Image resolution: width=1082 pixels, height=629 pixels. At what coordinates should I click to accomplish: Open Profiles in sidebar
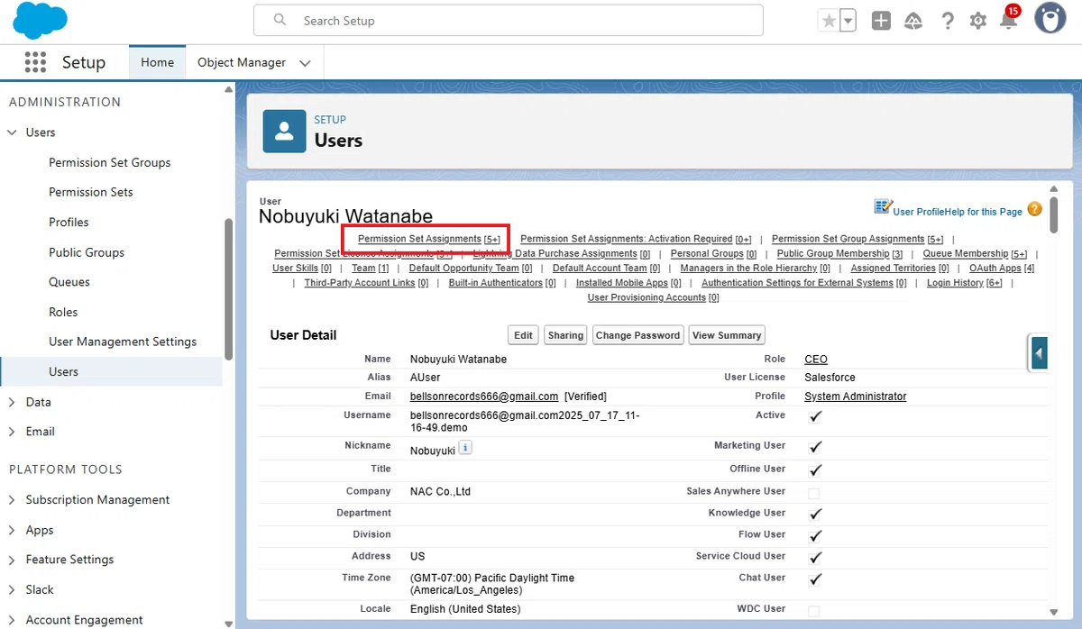[69, 222]
